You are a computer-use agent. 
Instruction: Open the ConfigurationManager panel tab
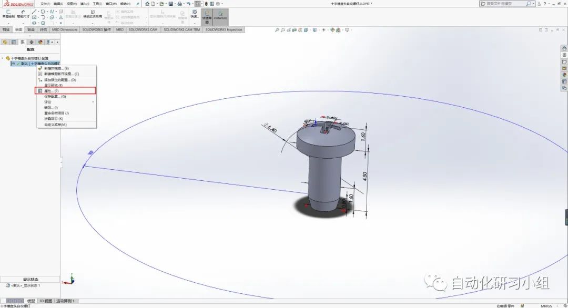tap(23, 42)
